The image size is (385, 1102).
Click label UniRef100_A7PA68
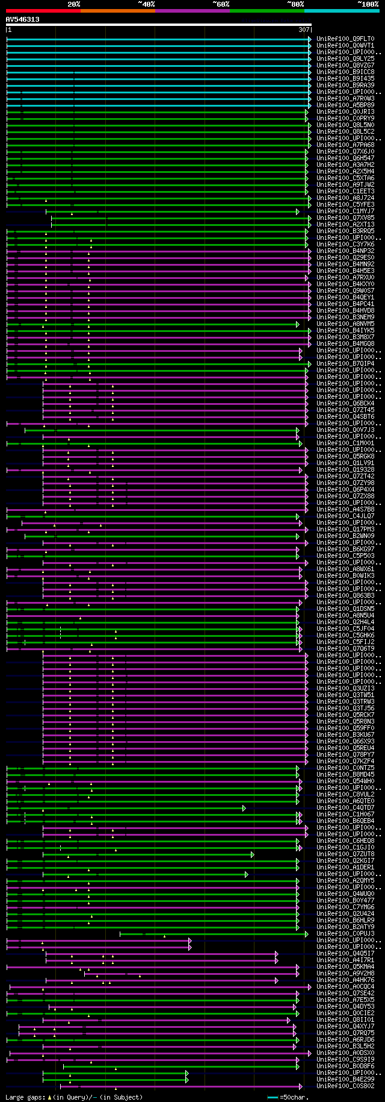click(x=345, y=145)
